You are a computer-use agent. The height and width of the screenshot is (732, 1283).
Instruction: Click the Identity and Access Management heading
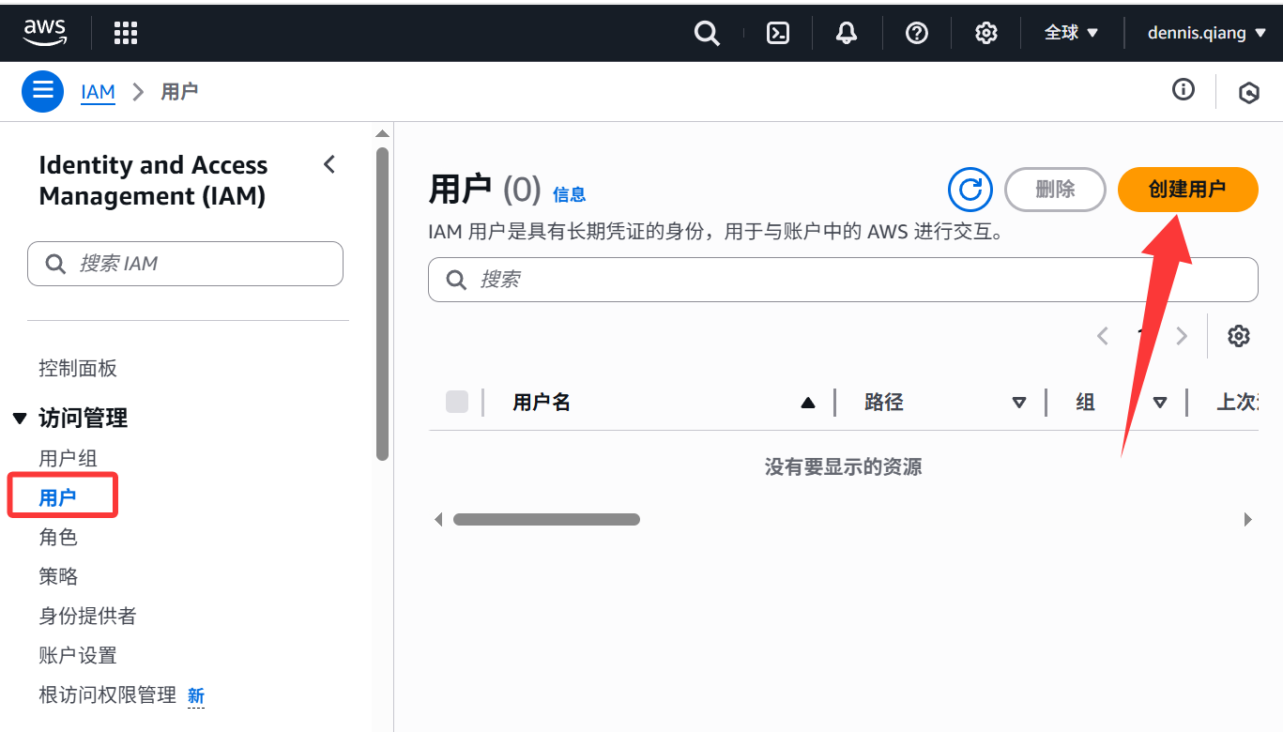pos(153,180)
